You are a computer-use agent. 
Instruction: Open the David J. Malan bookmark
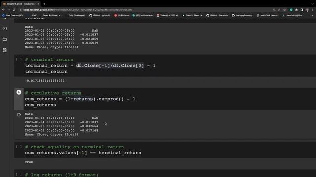(x=193, y=15)
